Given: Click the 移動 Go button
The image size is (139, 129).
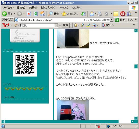Looking at the screenshot, I should click(x=120, y=20).
